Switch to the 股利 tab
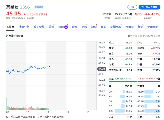 tap(75, 27)
